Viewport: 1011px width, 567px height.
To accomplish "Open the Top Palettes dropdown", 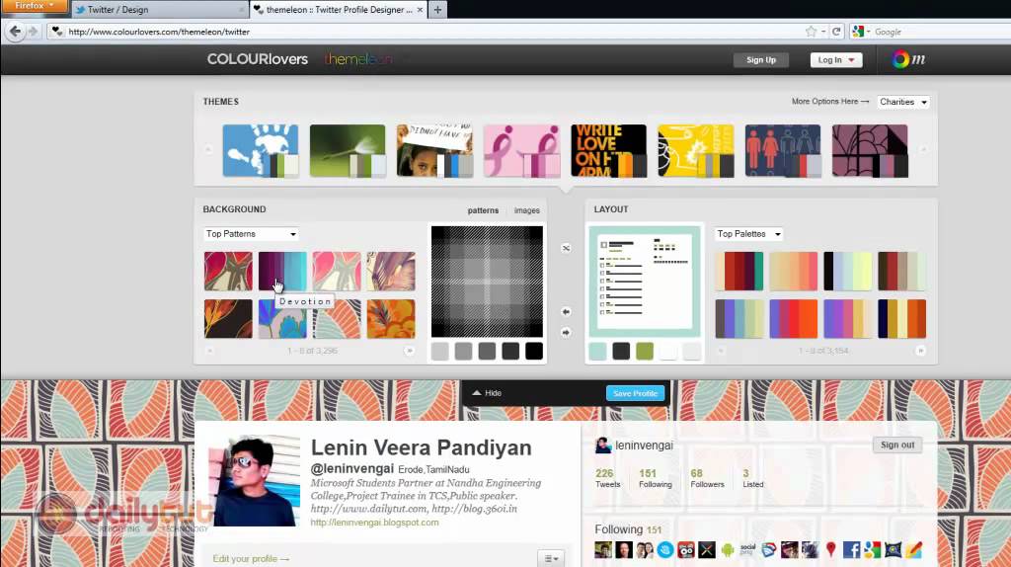I will (748, 234).
